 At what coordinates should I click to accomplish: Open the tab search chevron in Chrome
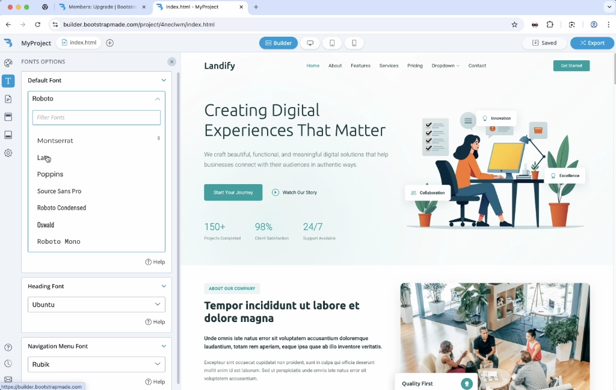[609, 7]
